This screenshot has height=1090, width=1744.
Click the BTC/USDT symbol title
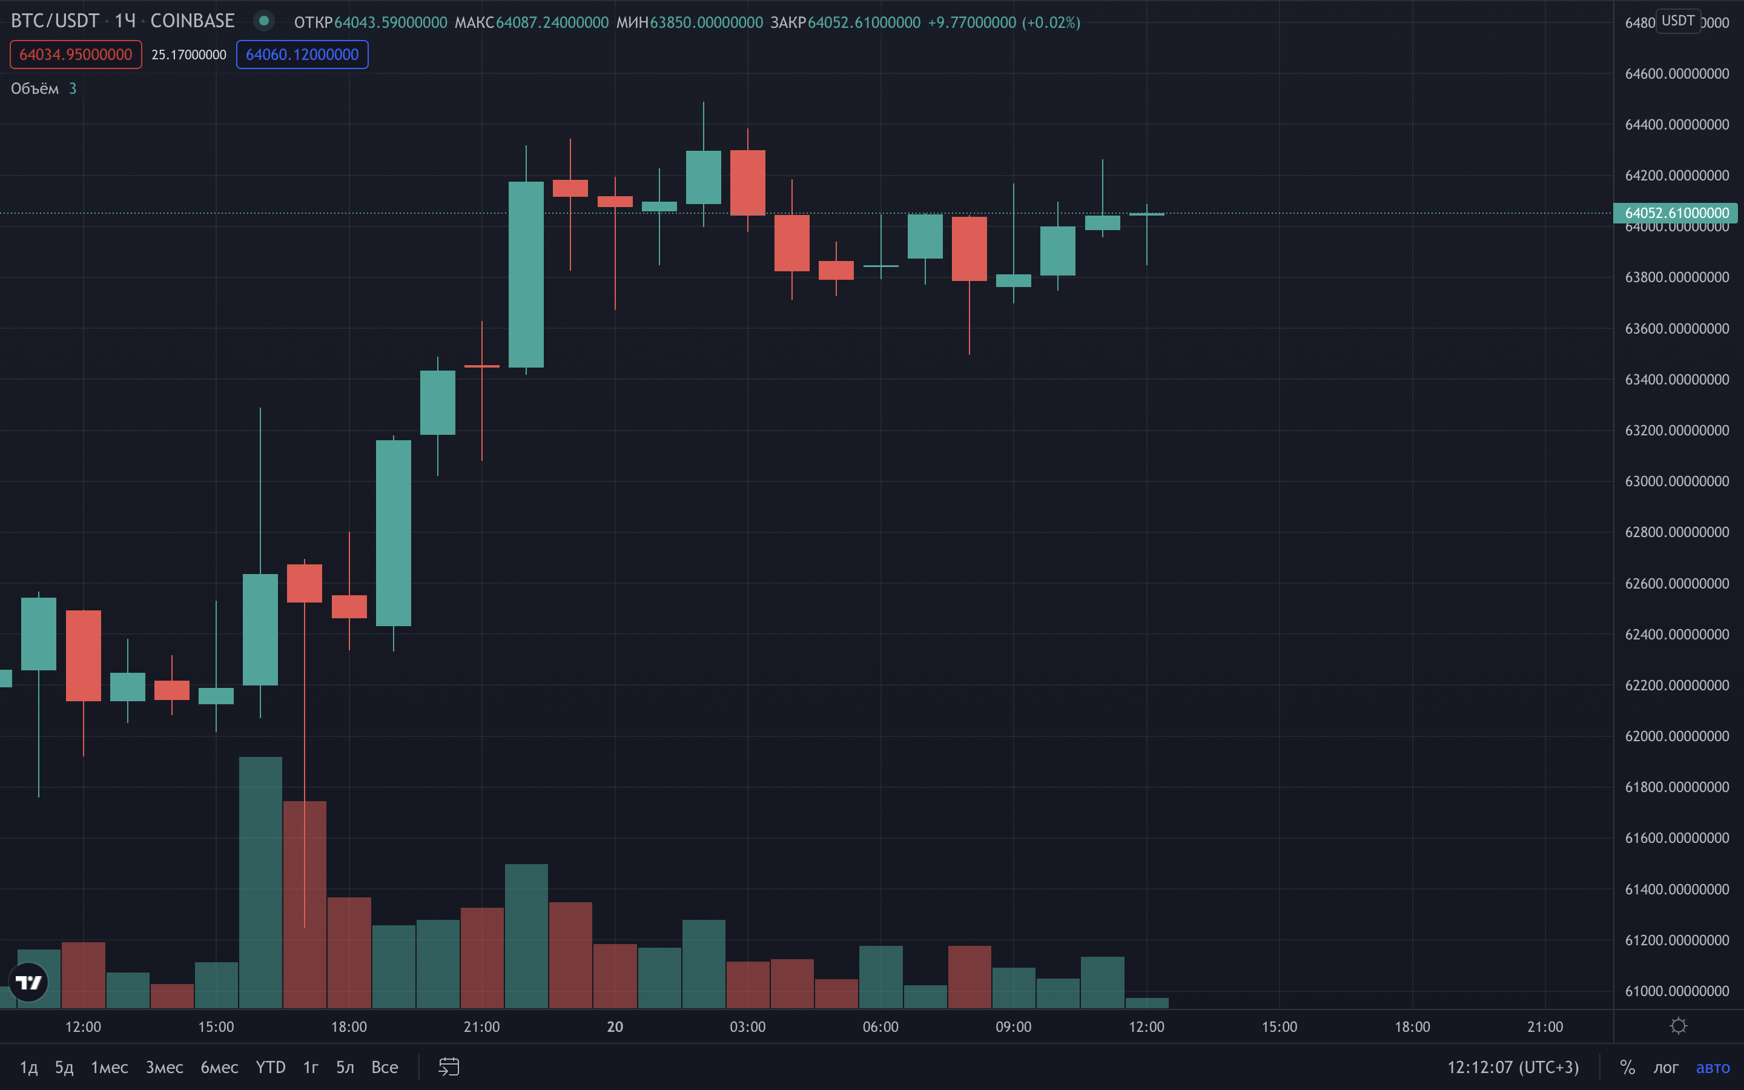point(54,21)
